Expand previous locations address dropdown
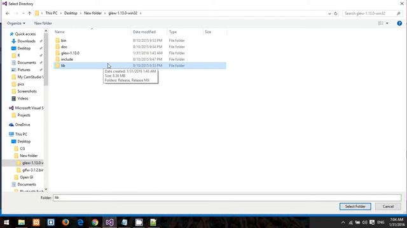 (x=329, y=13)
